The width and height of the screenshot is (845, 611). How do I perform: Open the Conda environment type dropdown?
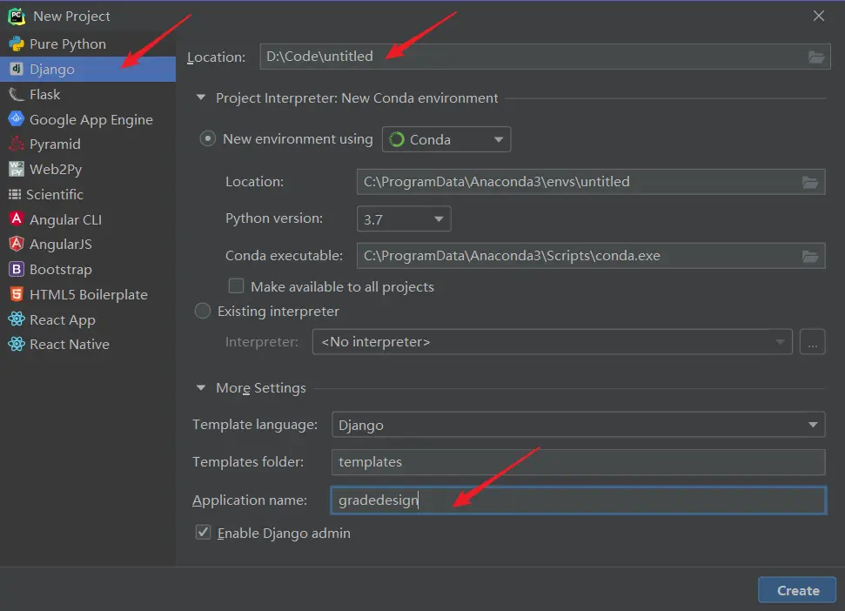pyautogui.click(x=446, y=139)
